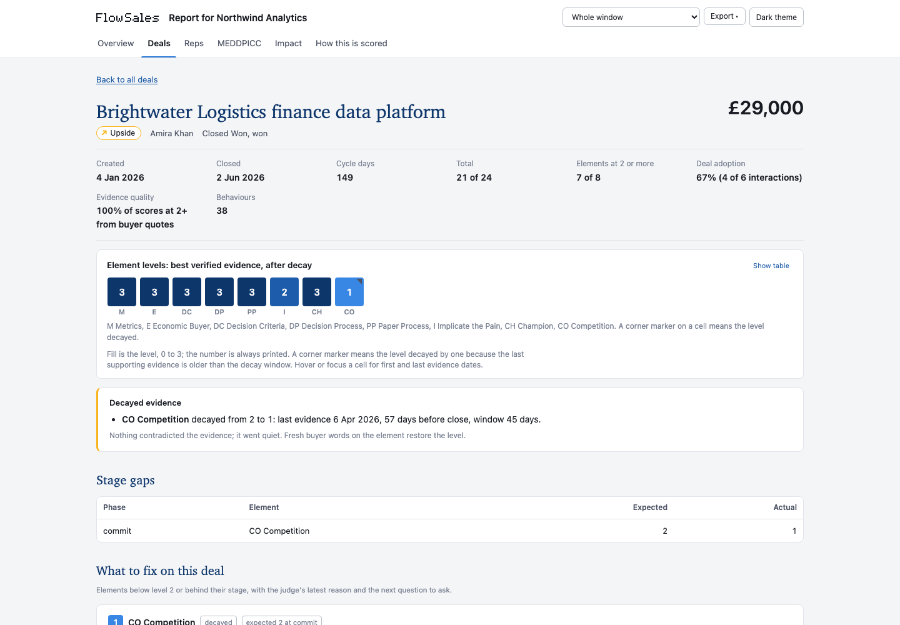This screenshot has width=900, height=625.
Task: Switch to Dark theme
Action: [776, 17]
